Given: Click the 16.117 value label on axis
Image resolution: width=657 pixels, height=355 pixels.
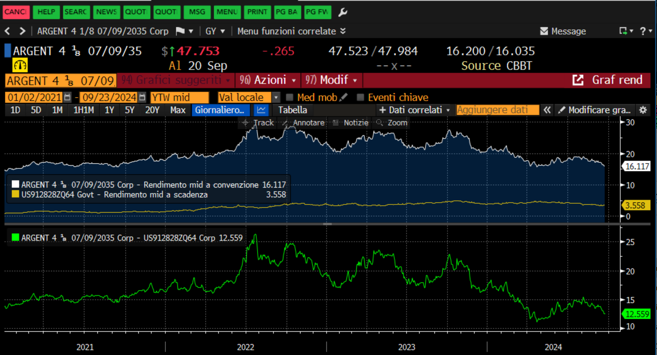Looking at the screenshot, I should click(636, 166).
